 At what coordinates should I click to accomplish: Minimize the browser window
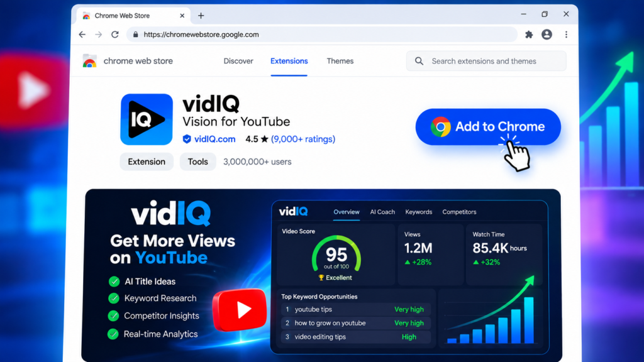(x=524, y=14)
